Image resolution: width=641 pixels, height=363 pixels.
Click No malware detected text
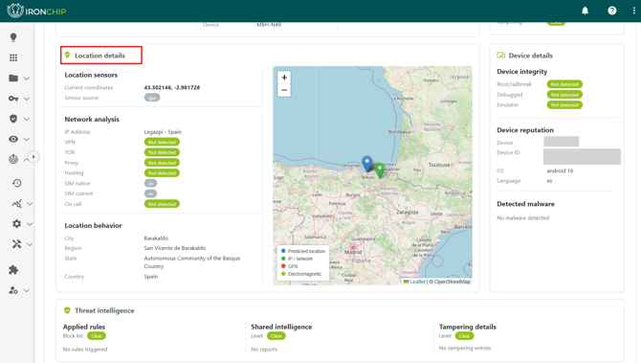[523, 217]
